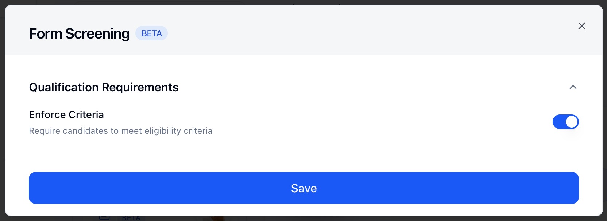Click the gray header bar's empty area

click(365, 33)
